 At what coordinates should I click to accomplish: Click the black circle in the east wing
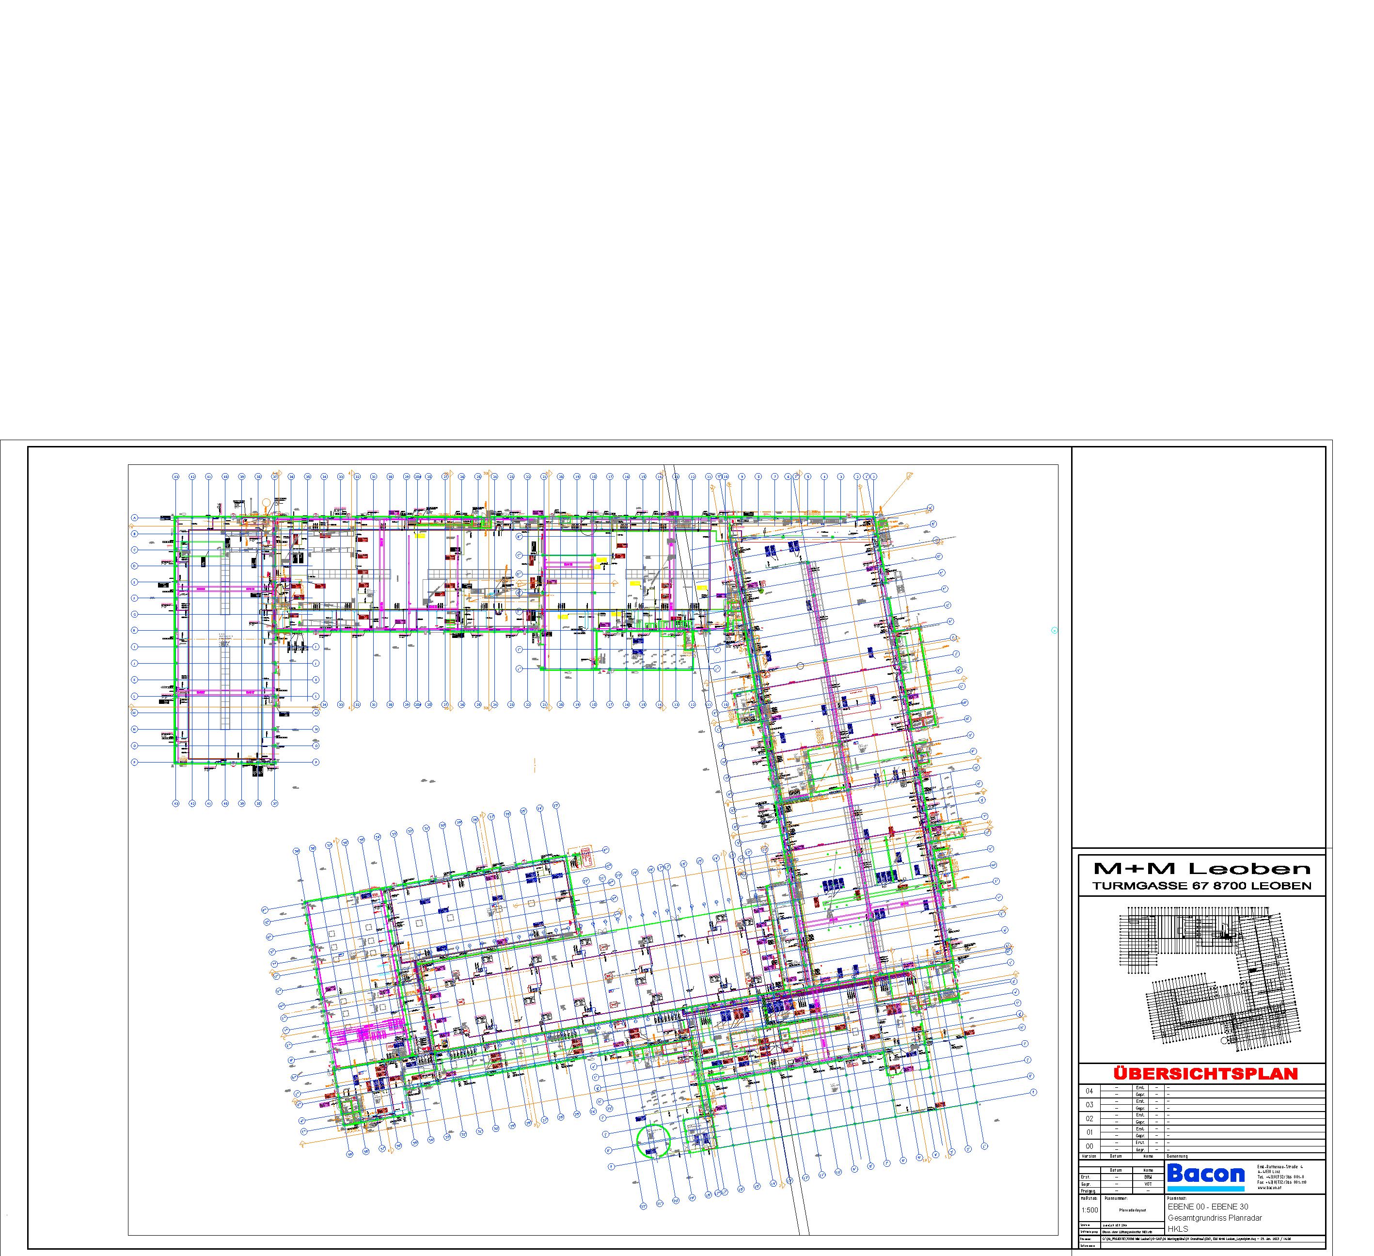tap(800, 665)
